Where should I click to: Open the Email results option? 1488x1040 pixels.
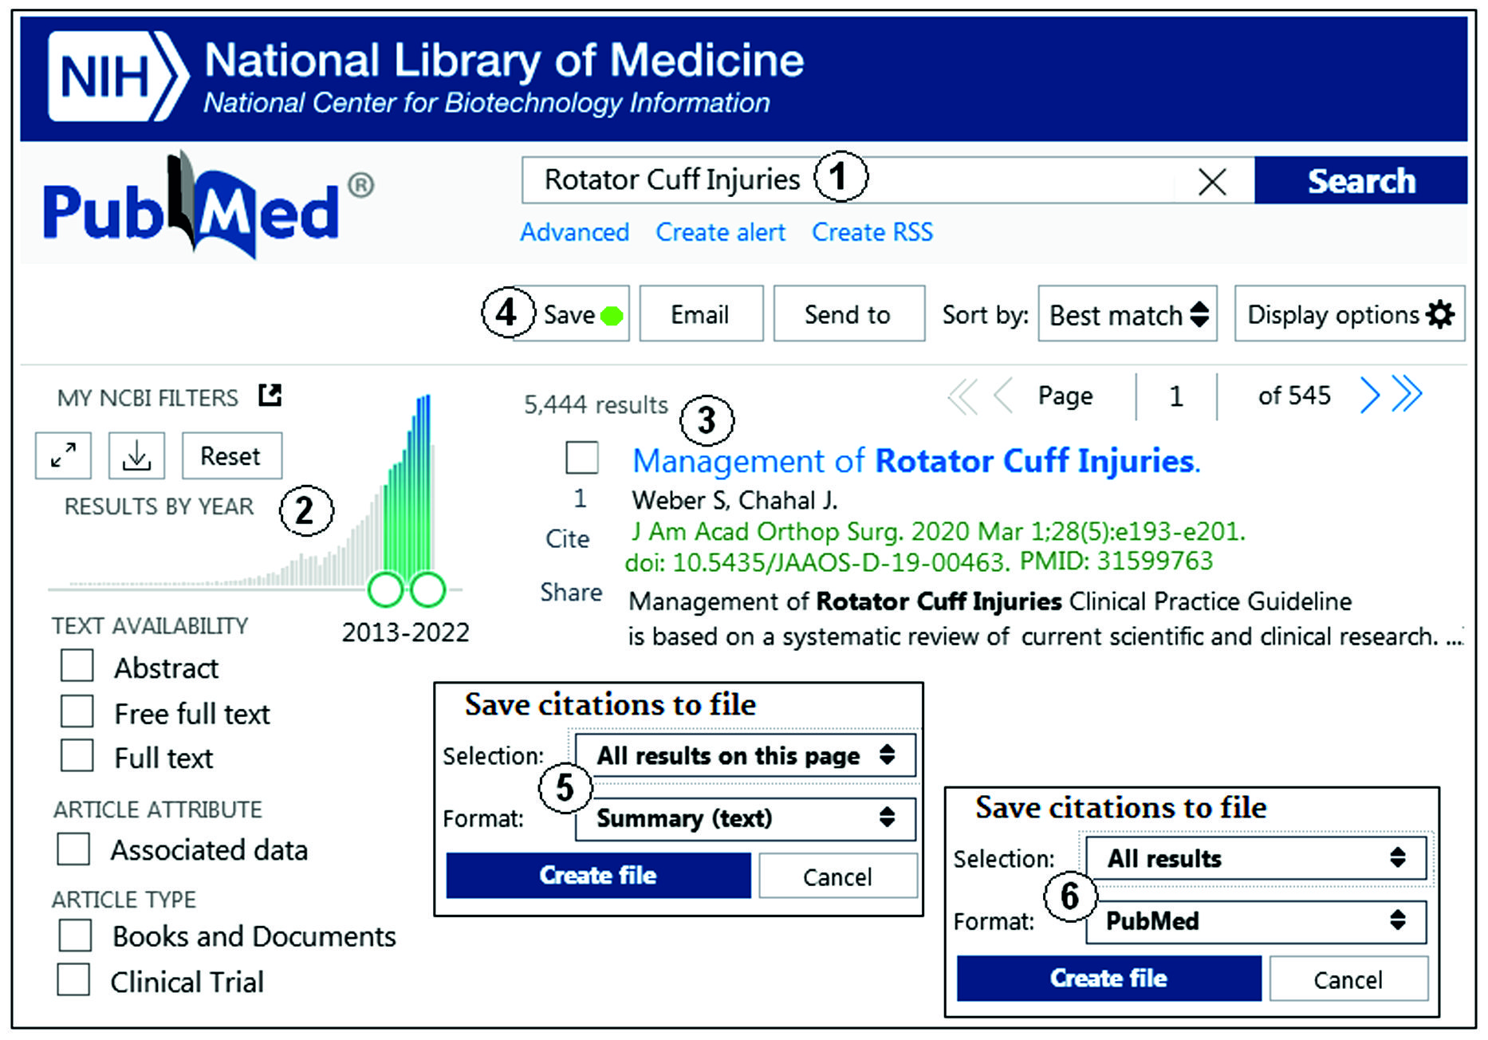[x=700, y=314]
